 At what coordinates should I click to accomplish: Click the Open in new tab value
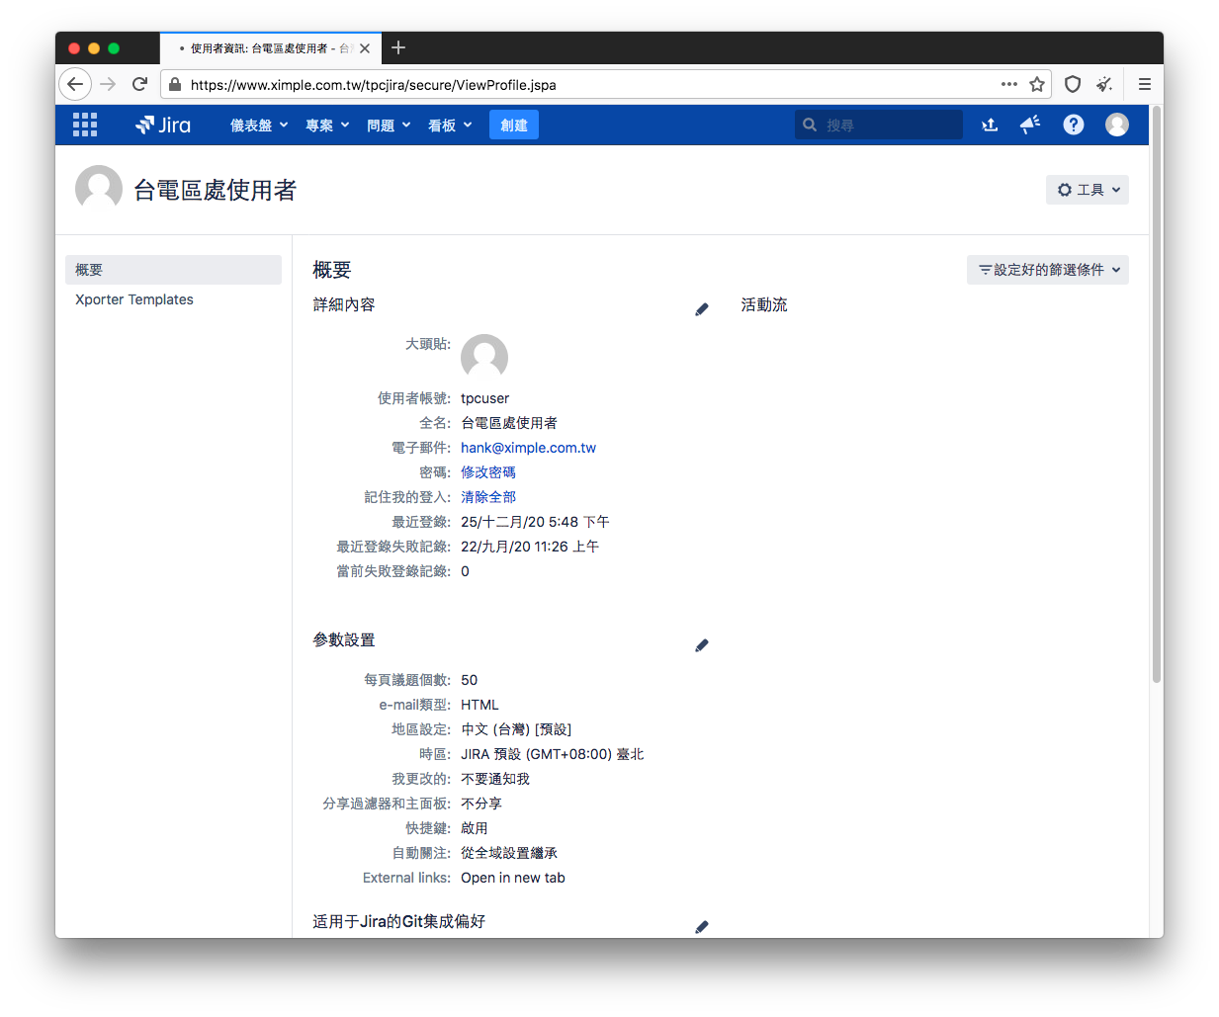tap(513, 878)
